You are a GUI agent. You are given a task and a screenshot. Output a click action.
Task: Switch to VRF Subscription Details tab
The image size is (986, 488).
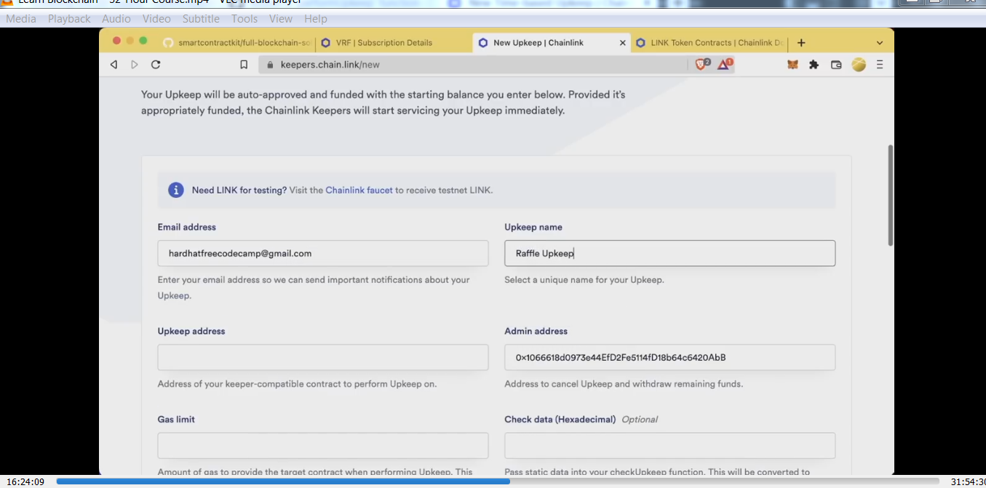pyautogui.click(x=393, y=43)
